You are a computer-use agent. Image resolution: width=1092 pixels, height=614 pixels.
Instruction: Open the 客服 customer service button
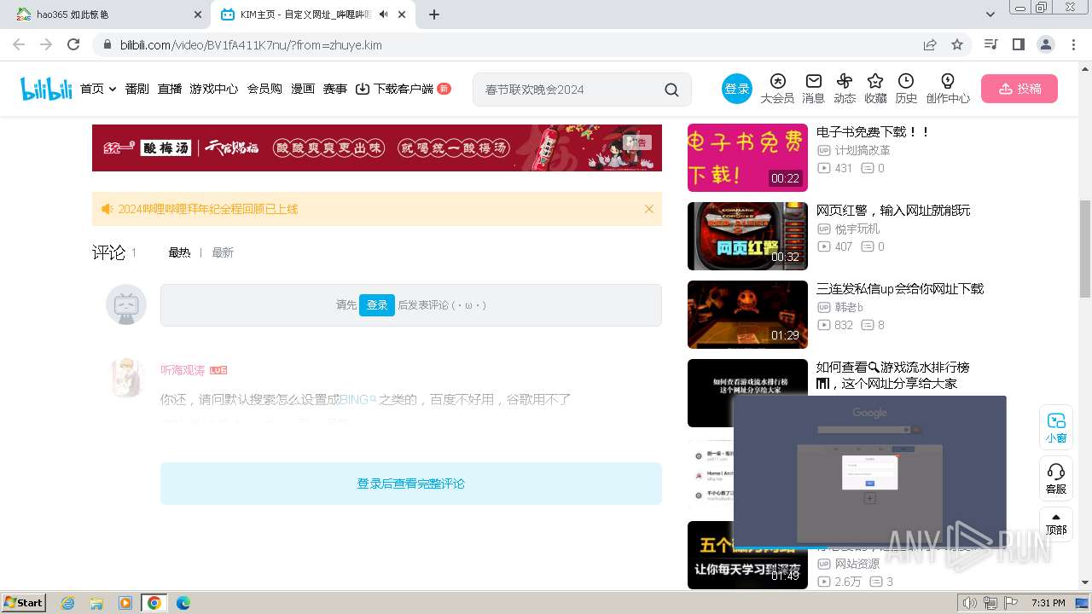[1056, 479]
